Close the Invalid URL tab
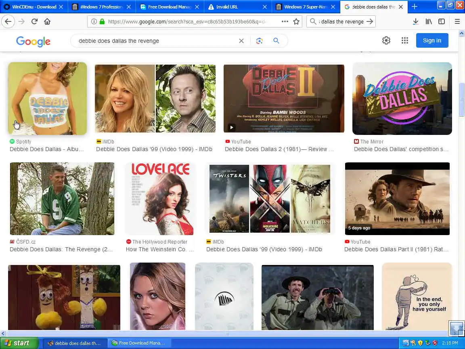 pos(264,6)
